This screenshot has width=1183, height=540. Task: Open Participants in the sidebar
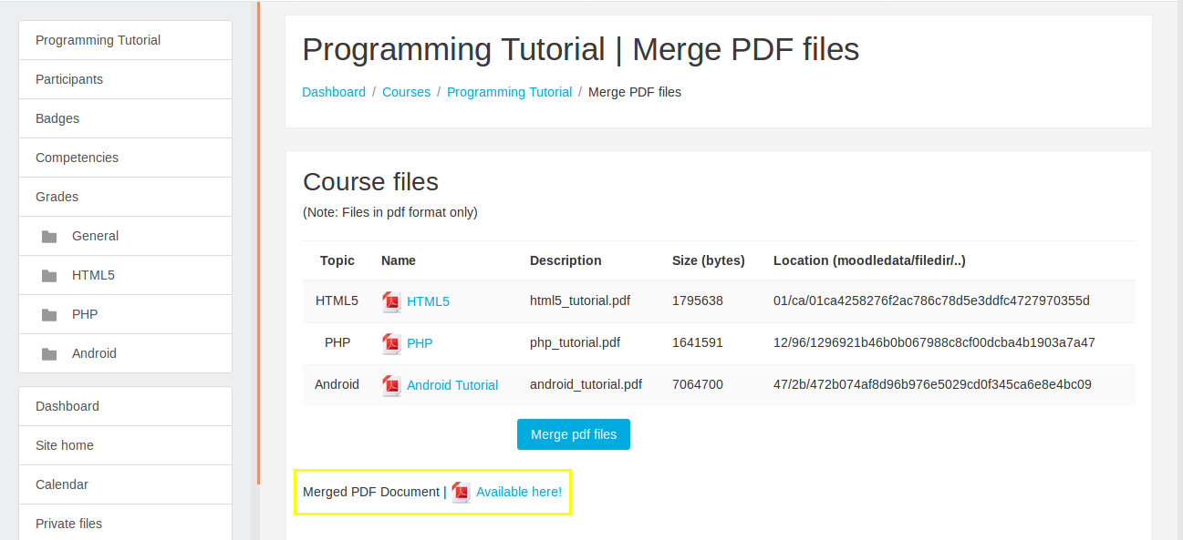[125, 79]
